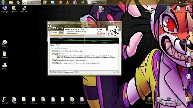Viewport: 193px width, 108px height.
Task: Open the Windows Start menu
Action: [3, 2]
